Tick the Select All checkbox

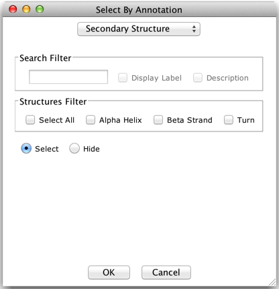[x=30, y=120]
